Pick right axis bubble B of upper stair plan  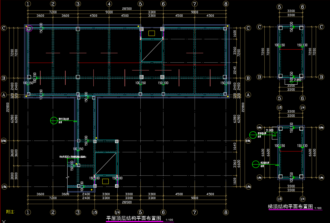click(321, 77)
